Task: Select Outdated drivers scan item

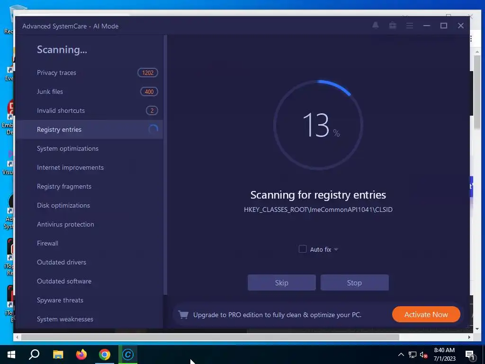Action: tap(89, 262)
